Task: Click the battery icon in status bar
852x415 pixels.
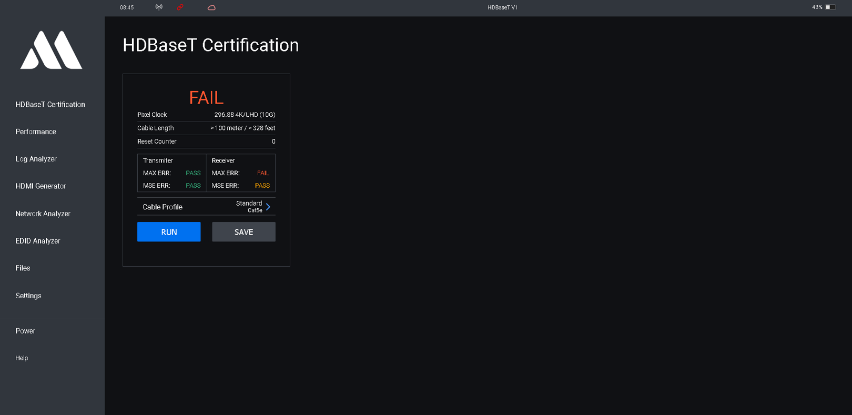Action: (830, 7)
